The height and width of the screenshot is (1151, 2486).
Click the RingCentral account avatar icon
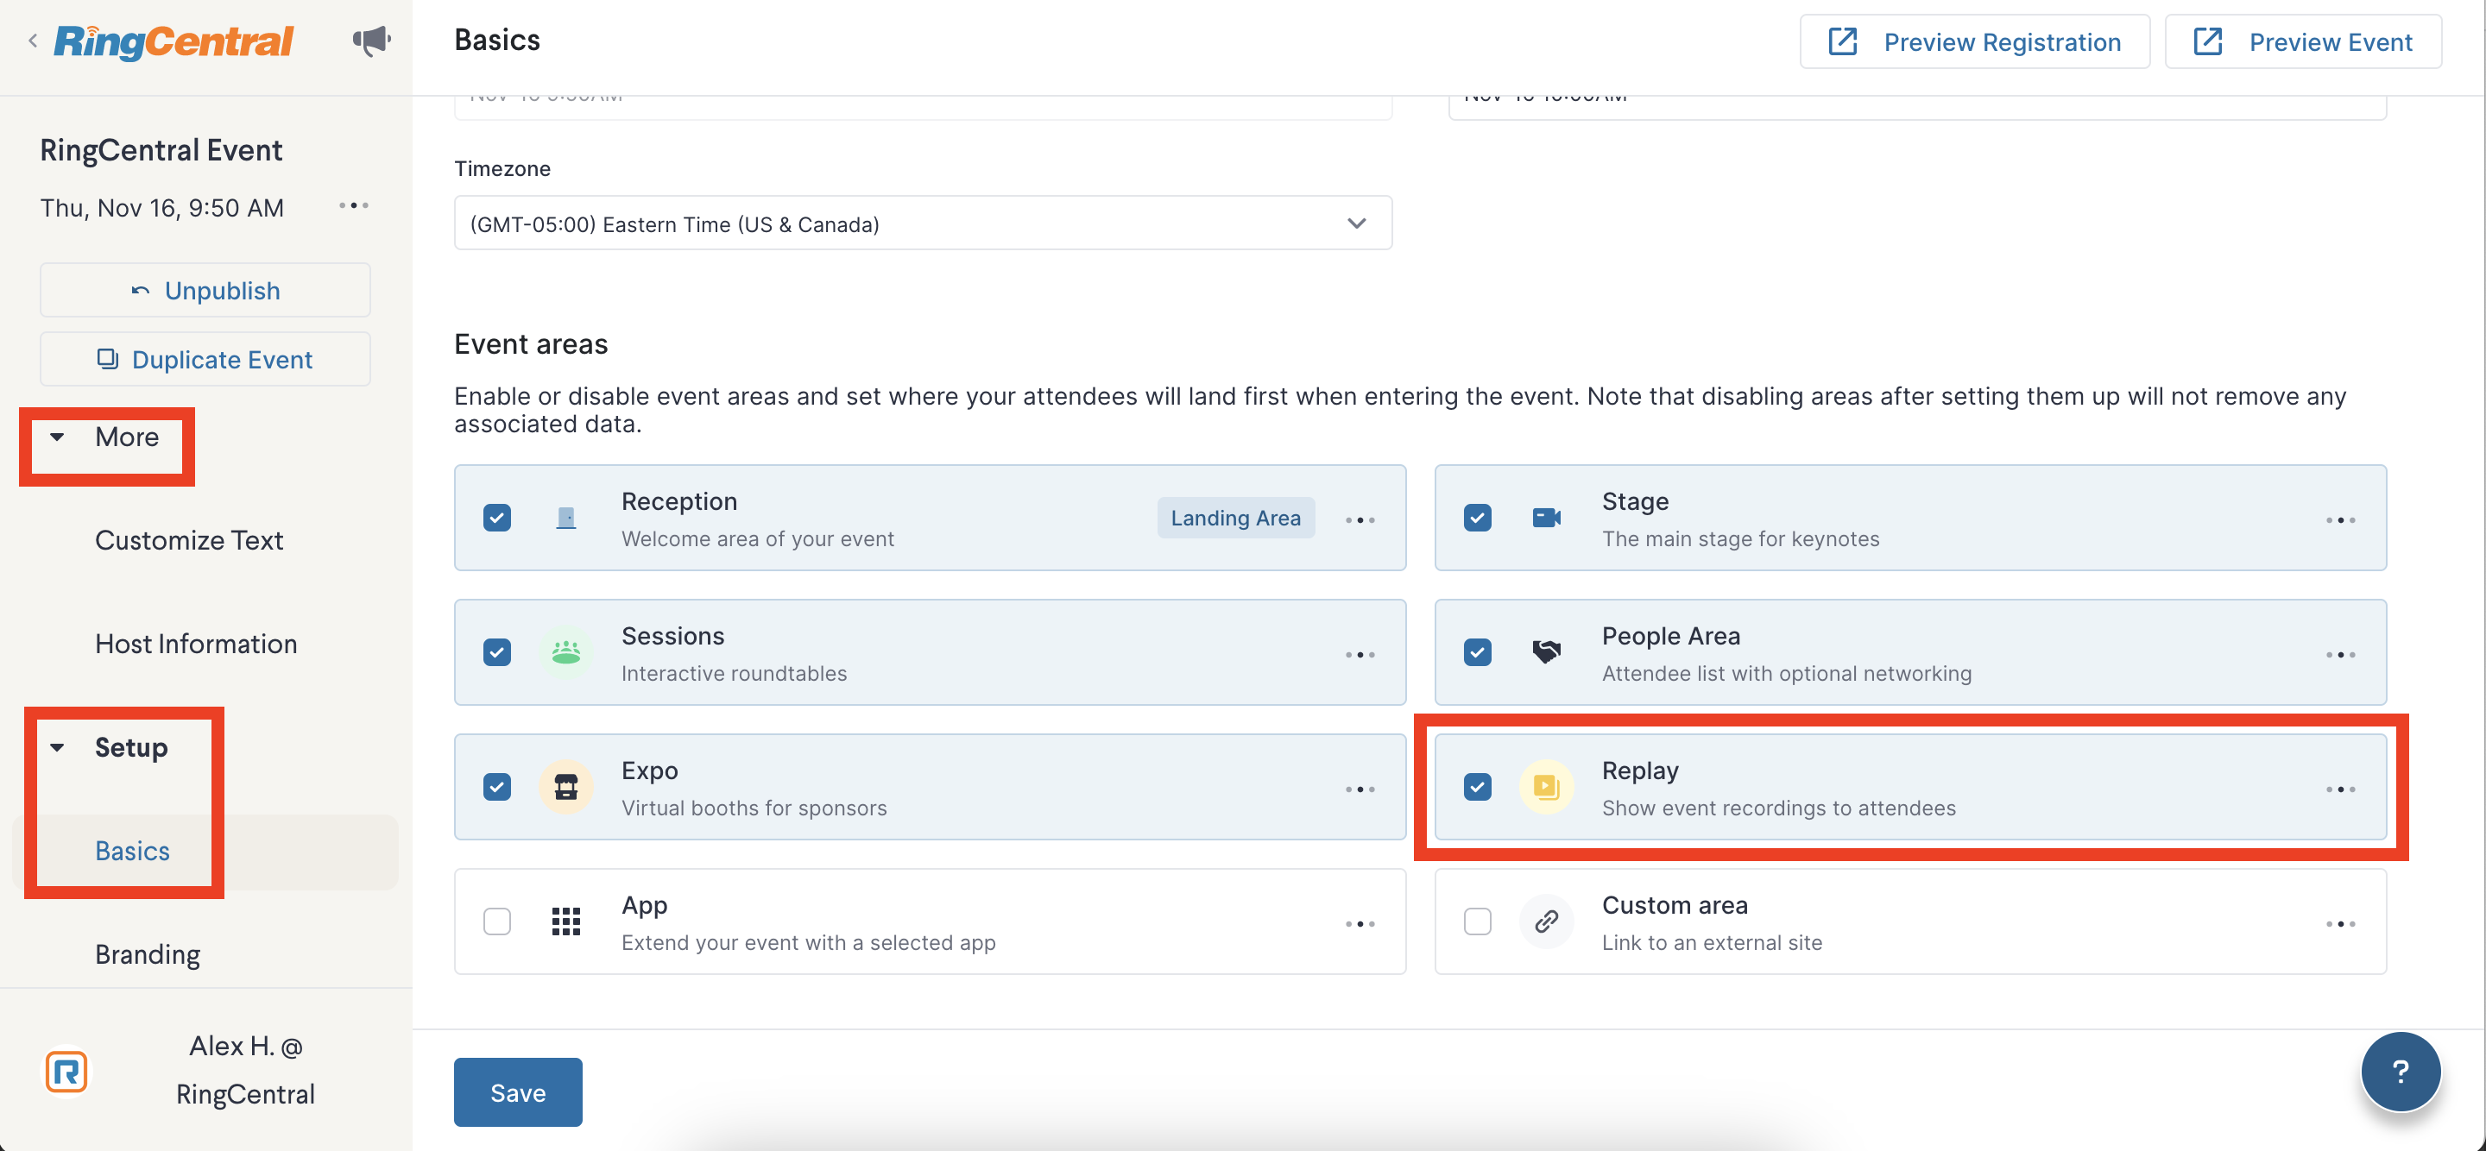pos(66,1072)
